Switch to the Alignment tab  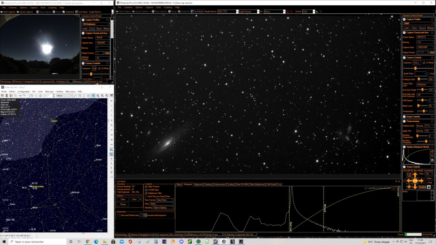[x=198, y=185]
